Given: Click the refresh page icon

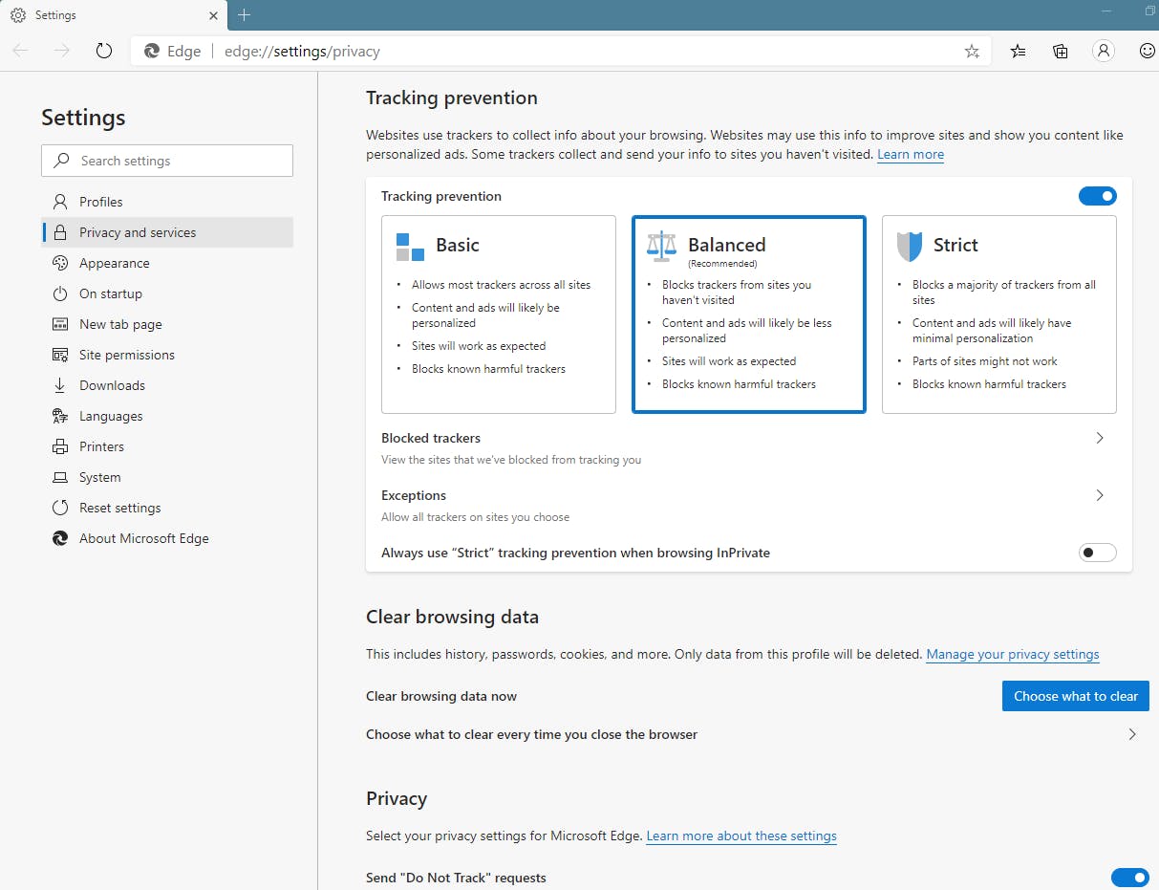Looking at the screenshot, I should [x=104, y=51].
